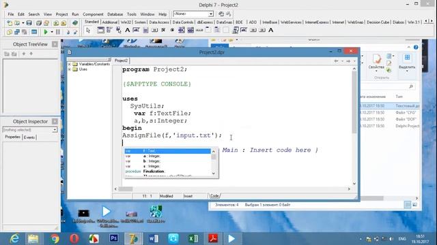Open the Tools menu
The width and height of the screenshot is (437, 245).
click(x=132, y=14)
